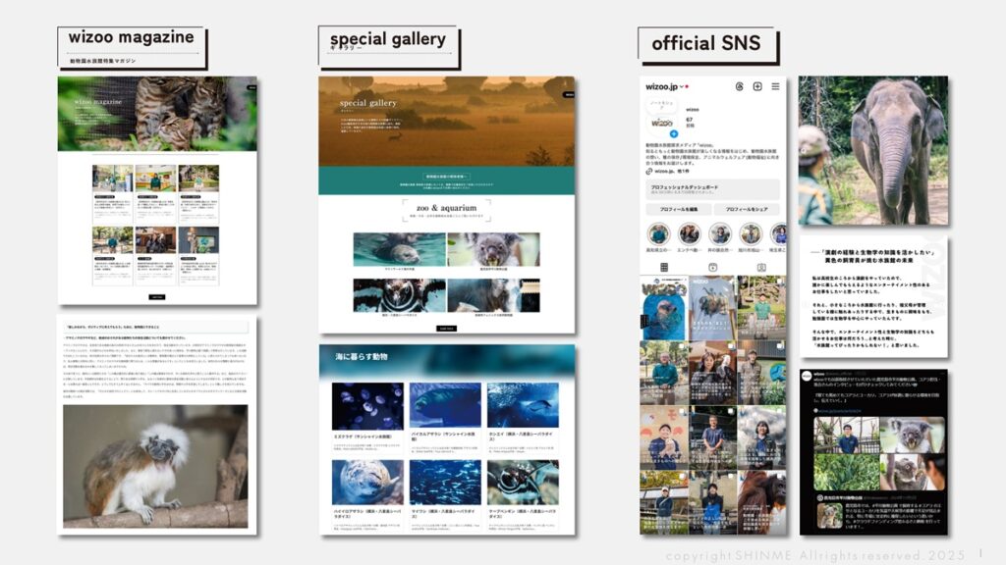Switch to the tagged photos tab icon
1006x565 pixels.
[x=761, y=267]
